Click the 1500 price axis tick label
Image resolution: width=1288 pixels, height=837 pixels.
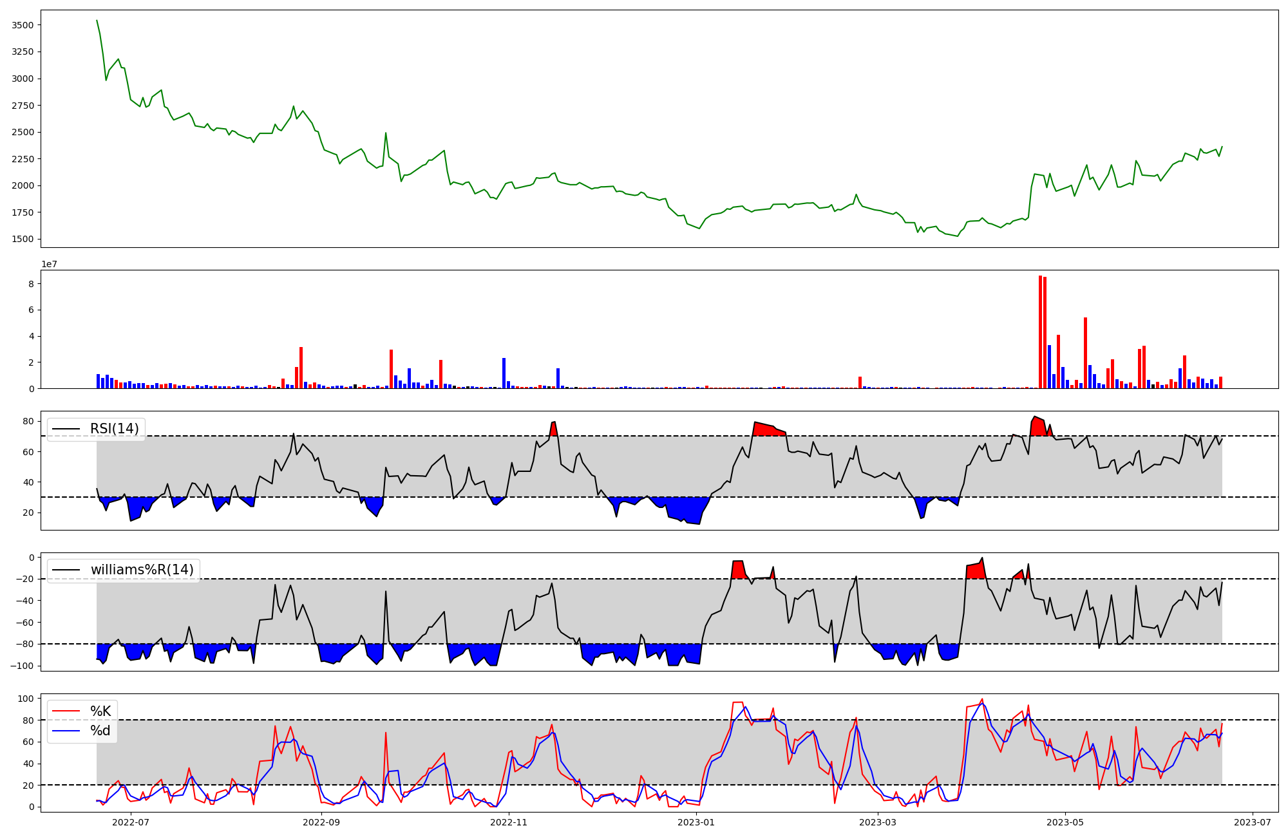(x=23, y=239)
